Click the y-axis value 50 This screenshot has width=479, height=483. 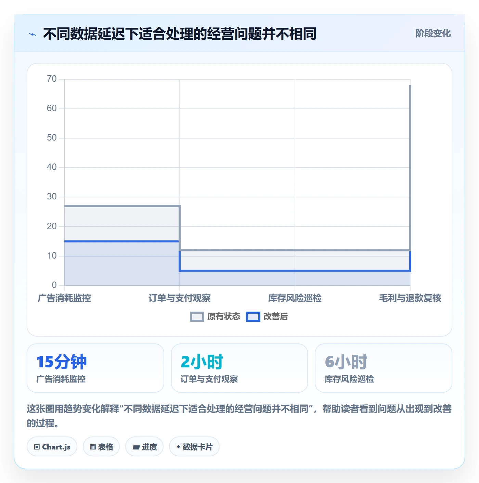click(52, 138)
